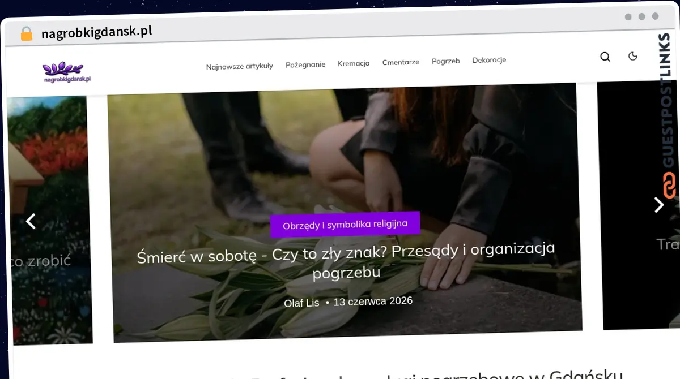Viewport: 680px width, 379px height.
Task: Open Cmentarze menu item
Action: (x=401, y=62)
